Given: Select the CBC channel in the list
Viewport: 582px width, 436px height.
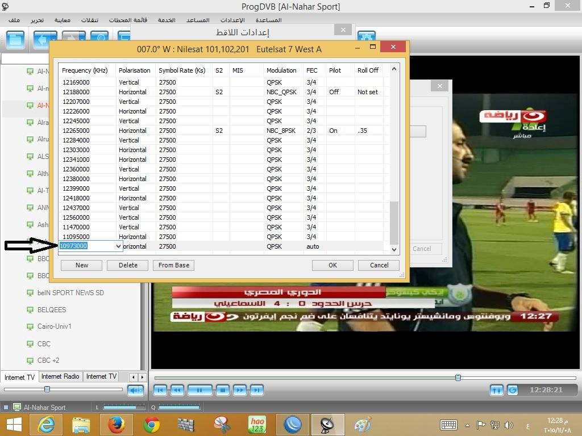Looking at the screenshot, I should tap(44, 343).
